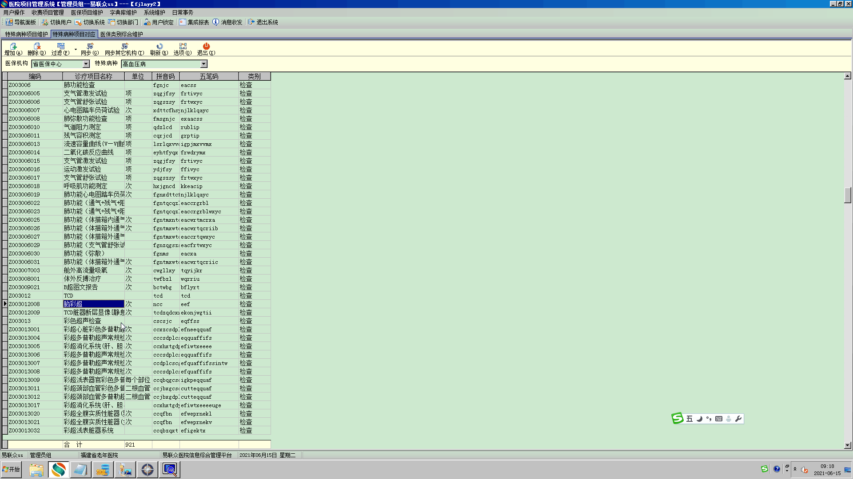Toggle the Sogou 五 input mode indicator
Screen dimensions: 853x479
pyautogui.click(x=689, y=419)
